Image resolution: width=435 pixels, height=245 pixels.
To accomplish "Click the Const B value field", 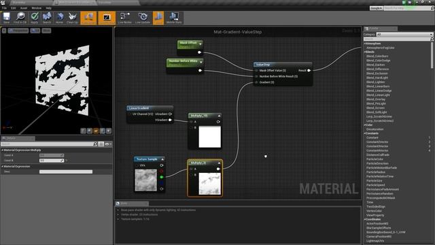I will [x=52, y=161].
